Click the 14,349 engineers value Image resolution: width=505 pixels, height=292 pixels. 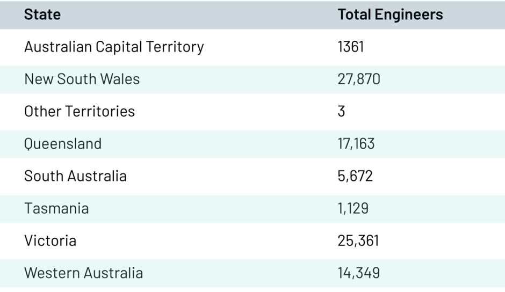point(359,273)
